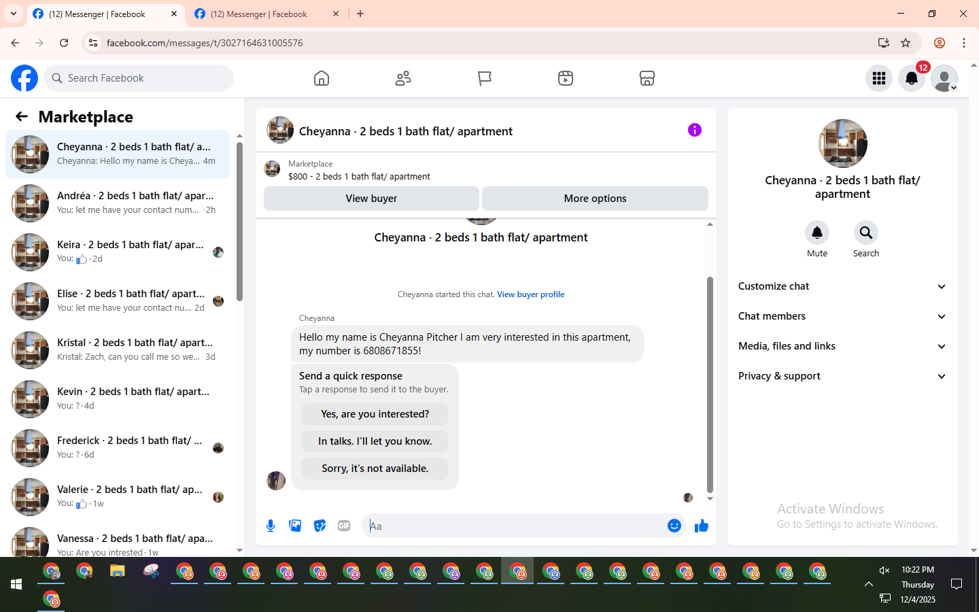Screen dimensions: 979x612
Task: Choose a sticker
Action: (x=320, y=526)
